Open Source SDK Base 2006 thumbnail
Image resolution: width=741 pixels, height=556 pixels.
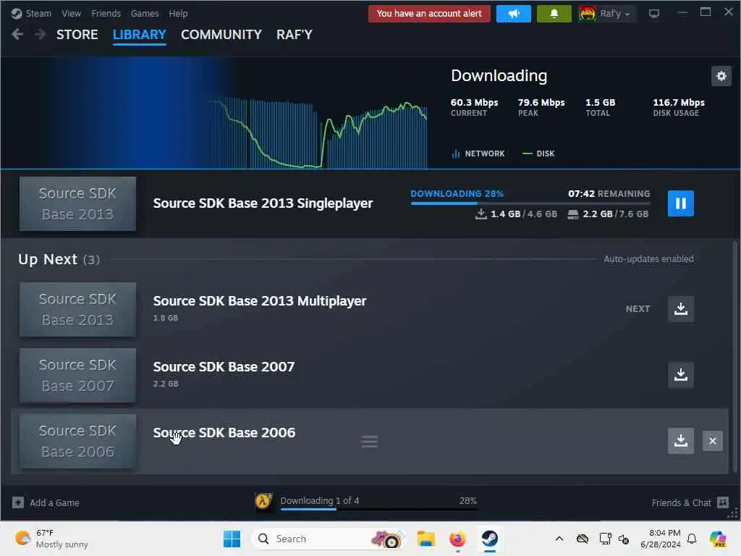click(x=77, y=441)
